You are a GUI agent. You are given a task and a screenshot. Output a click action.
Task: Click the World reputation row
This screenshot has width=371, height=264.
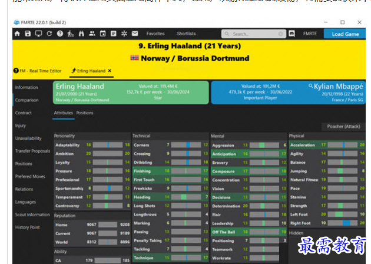click(x=92, y=242)
